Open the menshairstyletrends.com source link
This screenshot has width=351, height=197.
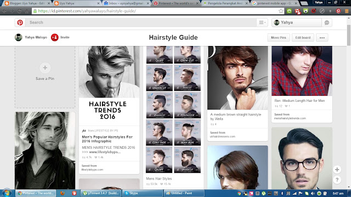[x=290, y=118]
